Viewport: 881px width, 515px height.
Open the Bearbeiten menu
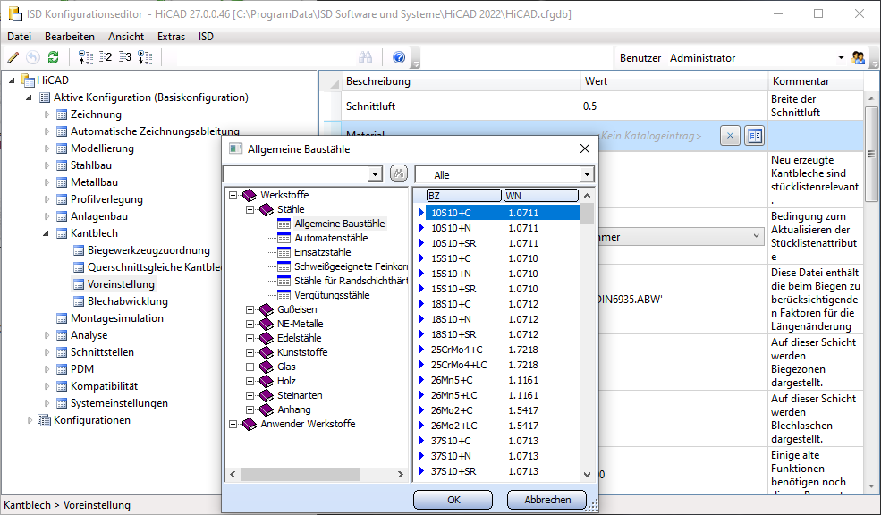point(70,37)
